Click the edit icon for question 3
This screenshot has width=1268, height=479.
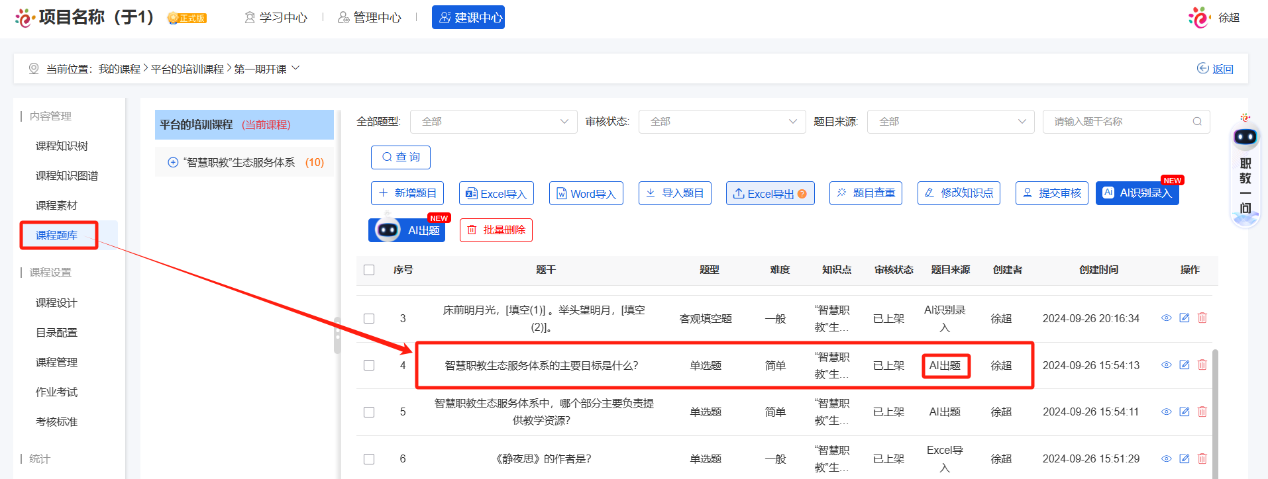(1184, 318)
